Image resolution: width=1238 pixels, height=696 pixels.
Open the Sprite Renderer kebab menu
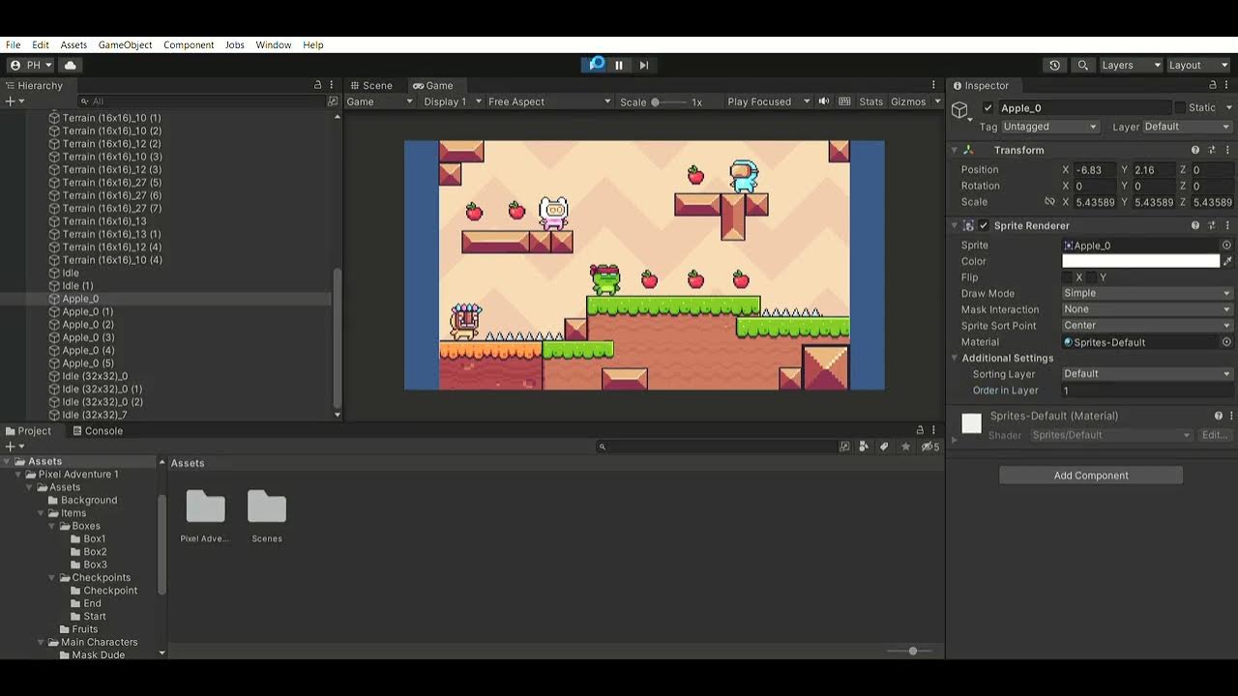pos(1227,225)
